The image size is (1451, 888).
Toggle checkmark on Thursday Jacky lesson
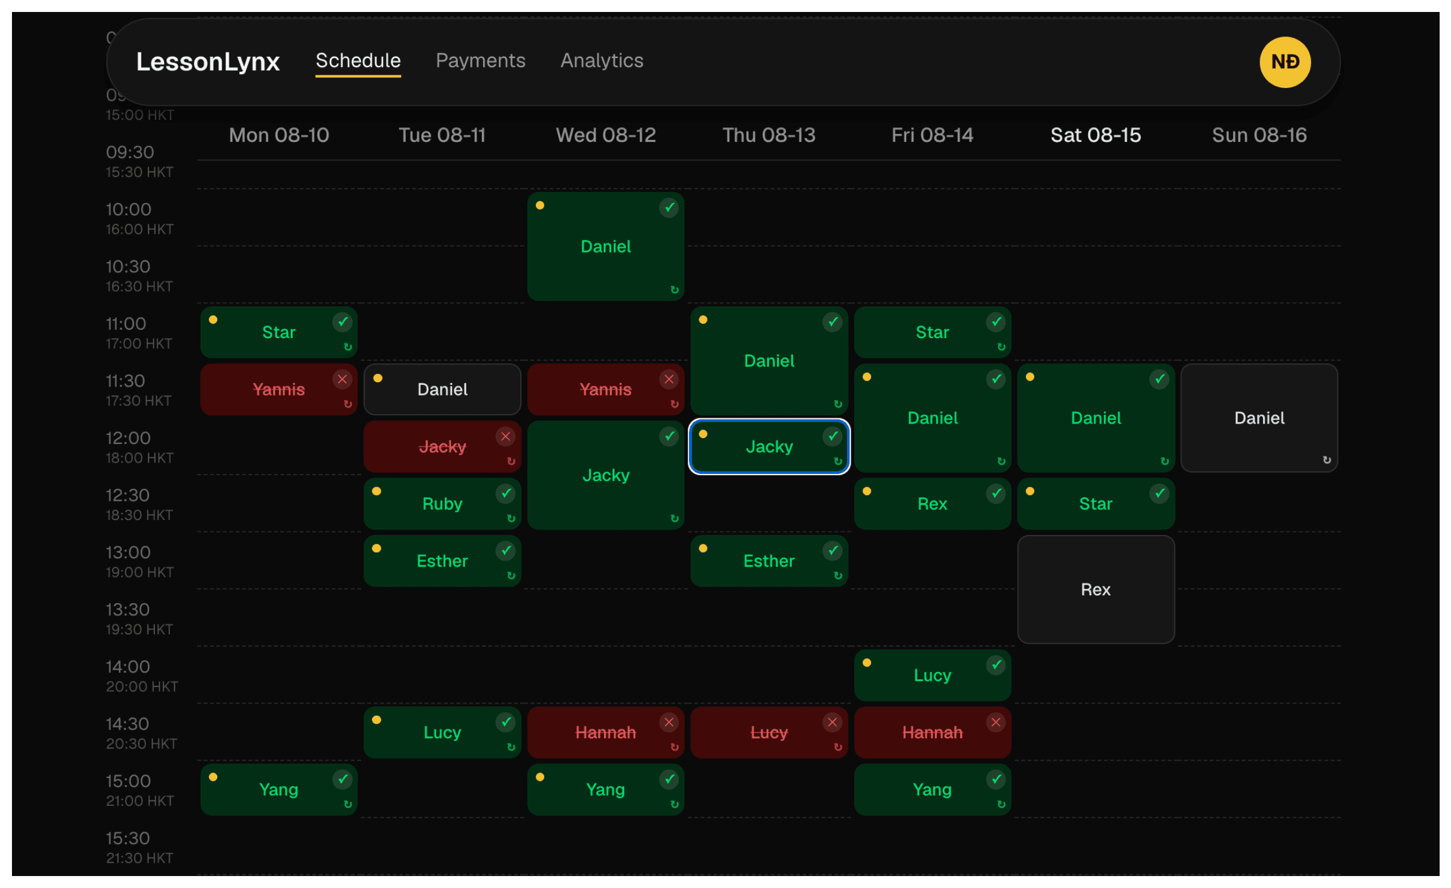(x=833, y=436)
